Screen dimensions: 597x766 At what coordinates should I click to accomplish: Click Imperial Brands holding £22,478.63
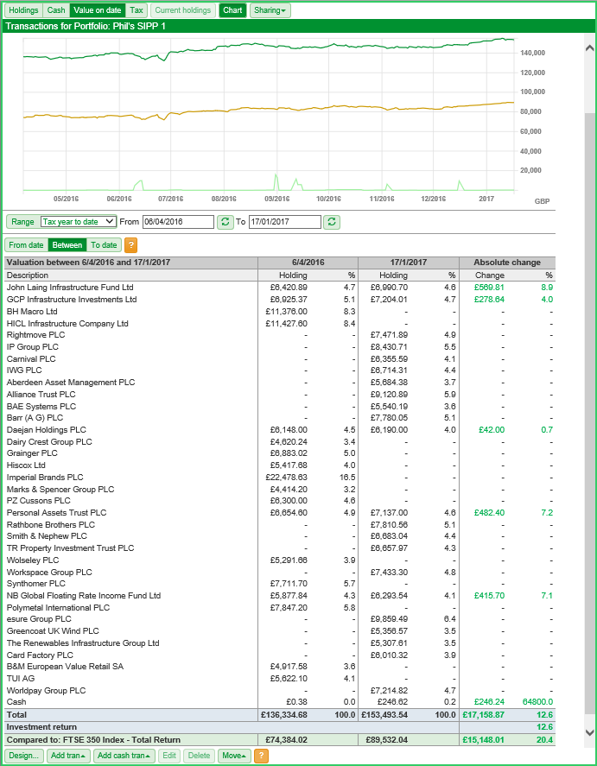tap(286, 478)
